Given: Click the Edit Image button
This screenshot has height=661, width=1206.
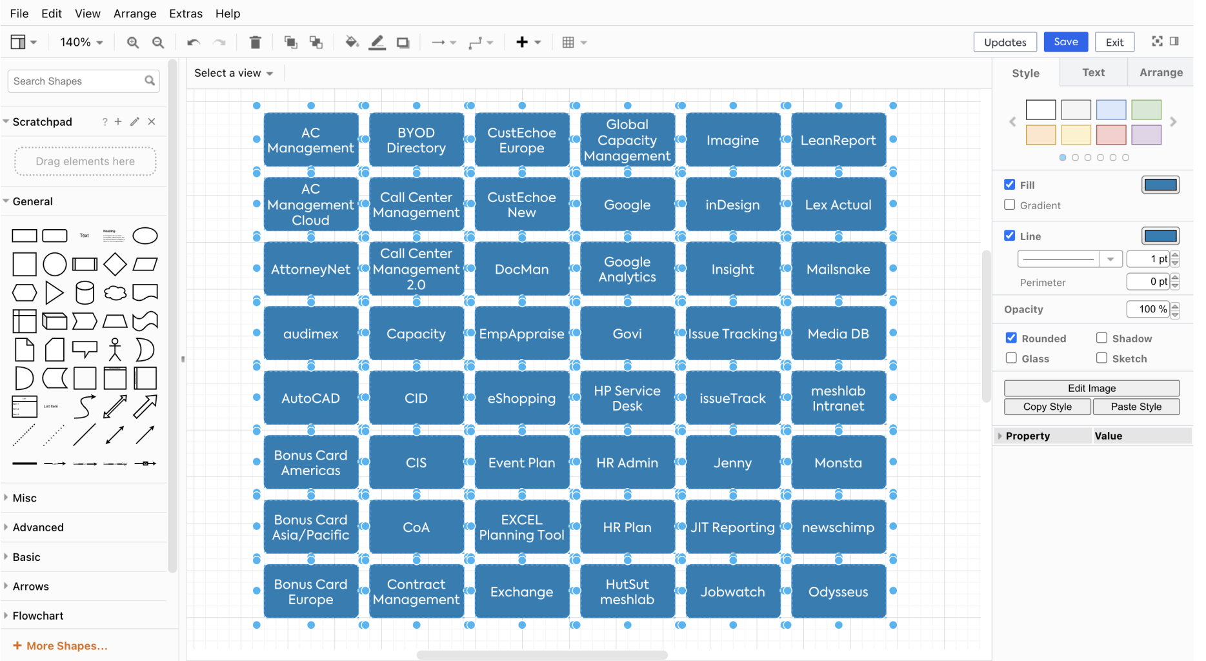Looking at the screenshot, I should click(x=1092, y=388).
